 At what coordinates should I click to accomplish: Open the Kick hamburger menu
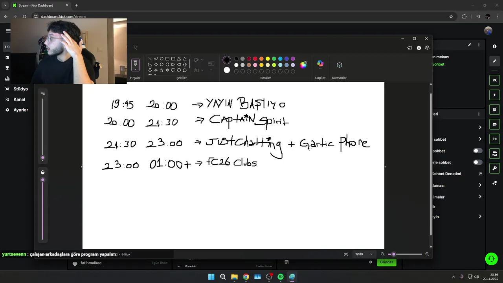pyautogui.click(x=8, y=31)
